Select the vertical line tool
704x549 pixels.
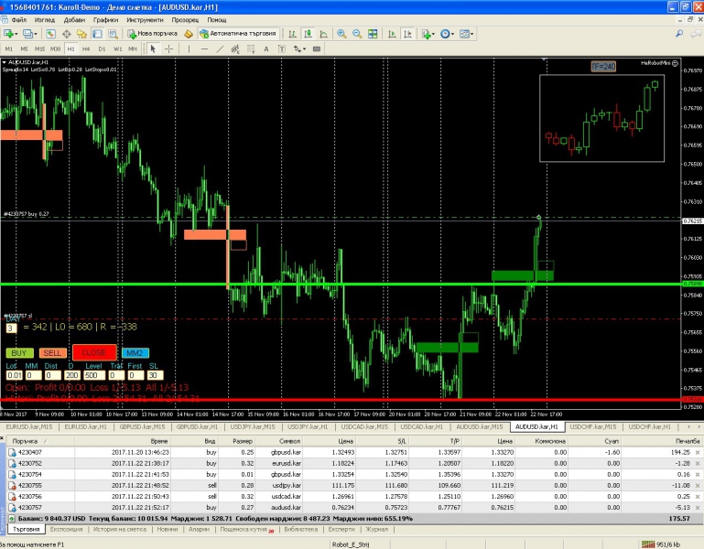coord(189,48)
